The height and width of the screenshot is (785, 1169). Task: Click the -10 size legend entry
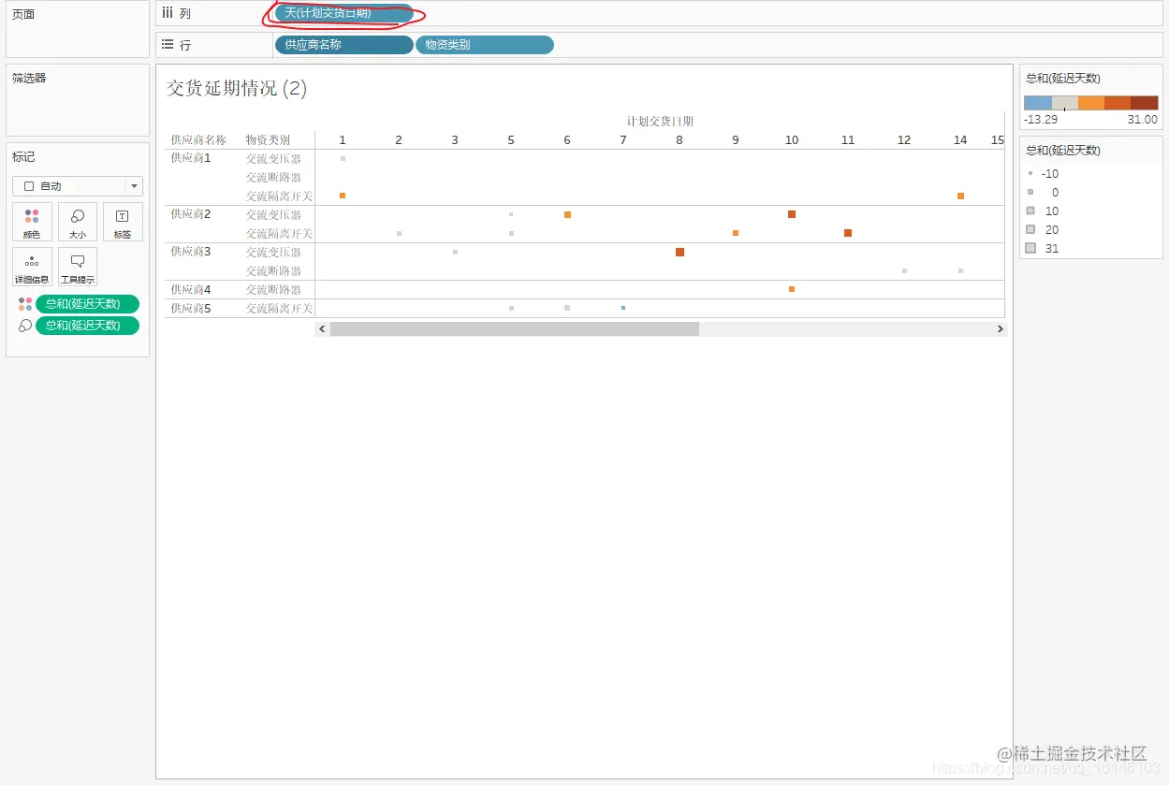(1044, 174)
